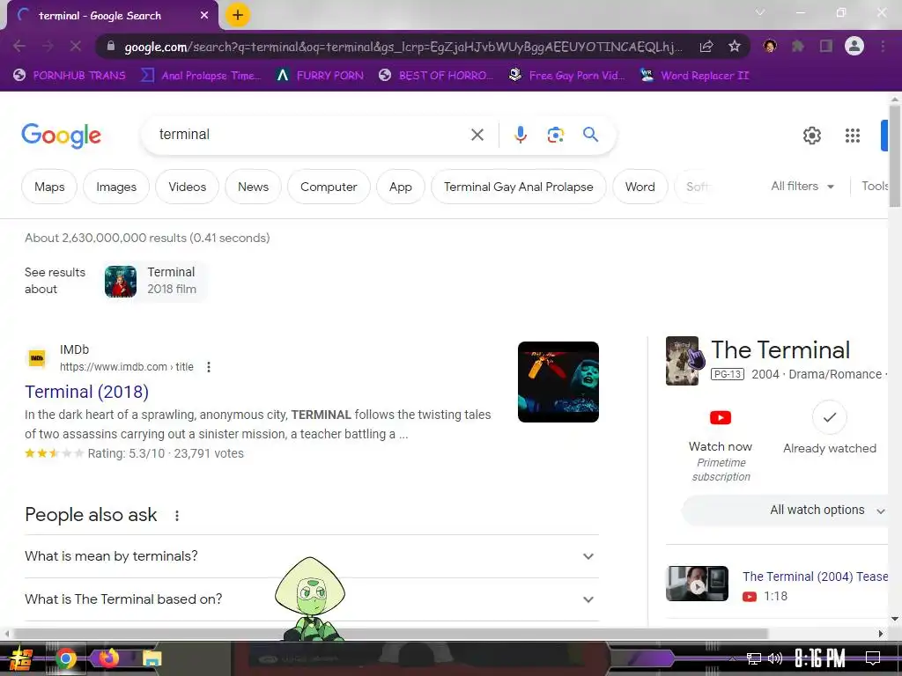Select the Computer search chip
902x676 pixels.
pos(329,187)
